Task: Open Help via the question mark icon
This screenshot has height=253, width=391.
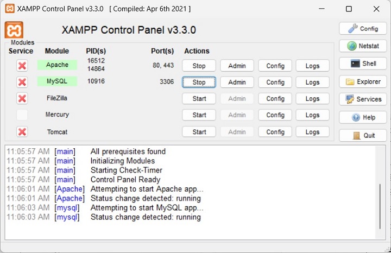Action: click(363, 117)
